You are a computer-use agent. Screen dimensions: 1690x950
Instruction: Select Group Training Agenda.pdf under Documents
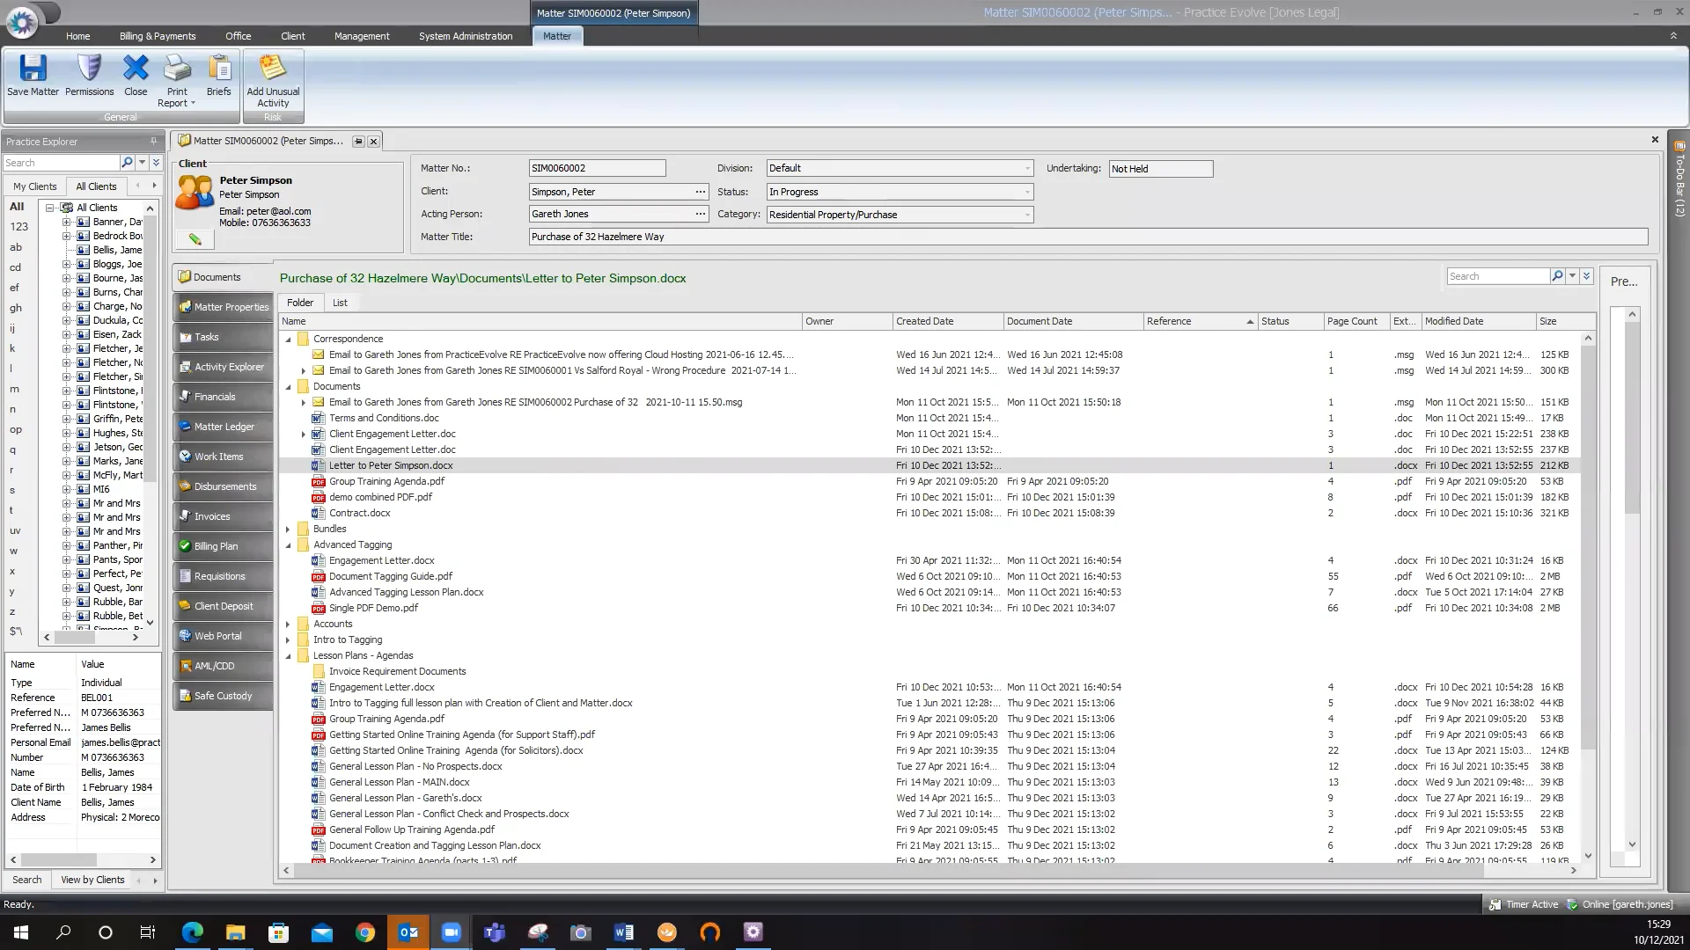click(386, 481)
